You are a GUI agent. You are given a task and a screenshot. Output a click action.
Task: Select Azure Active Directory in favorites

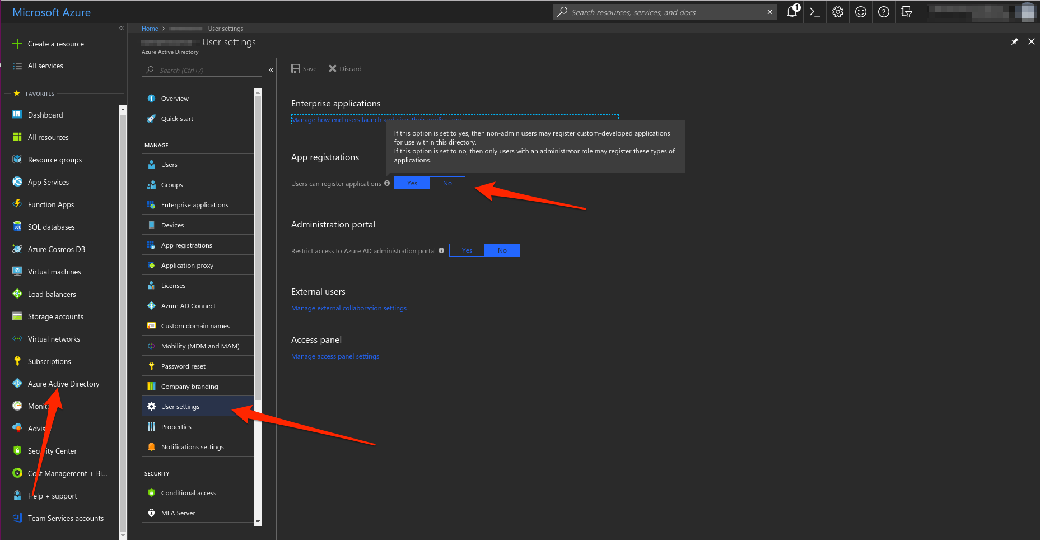[63, 383]
